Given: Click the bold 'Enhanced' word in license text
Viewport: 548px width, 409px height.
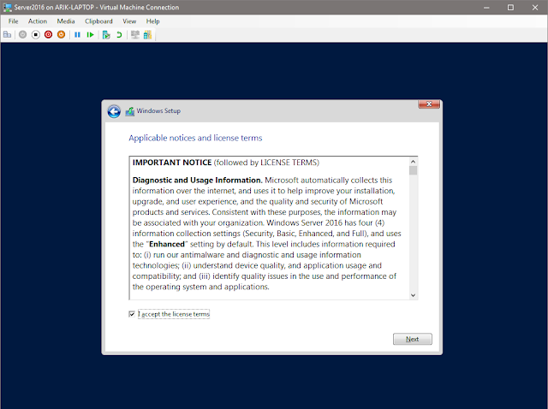Looking at the screenshot, I should coord(167,244).
